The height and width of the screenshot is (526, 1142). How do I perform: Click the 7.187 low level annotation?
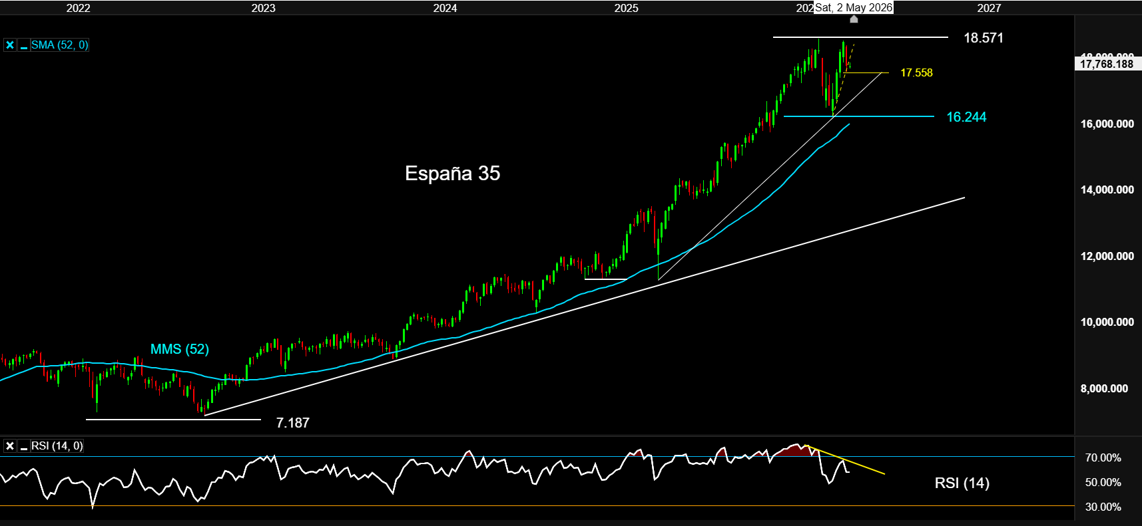[292, 423]
